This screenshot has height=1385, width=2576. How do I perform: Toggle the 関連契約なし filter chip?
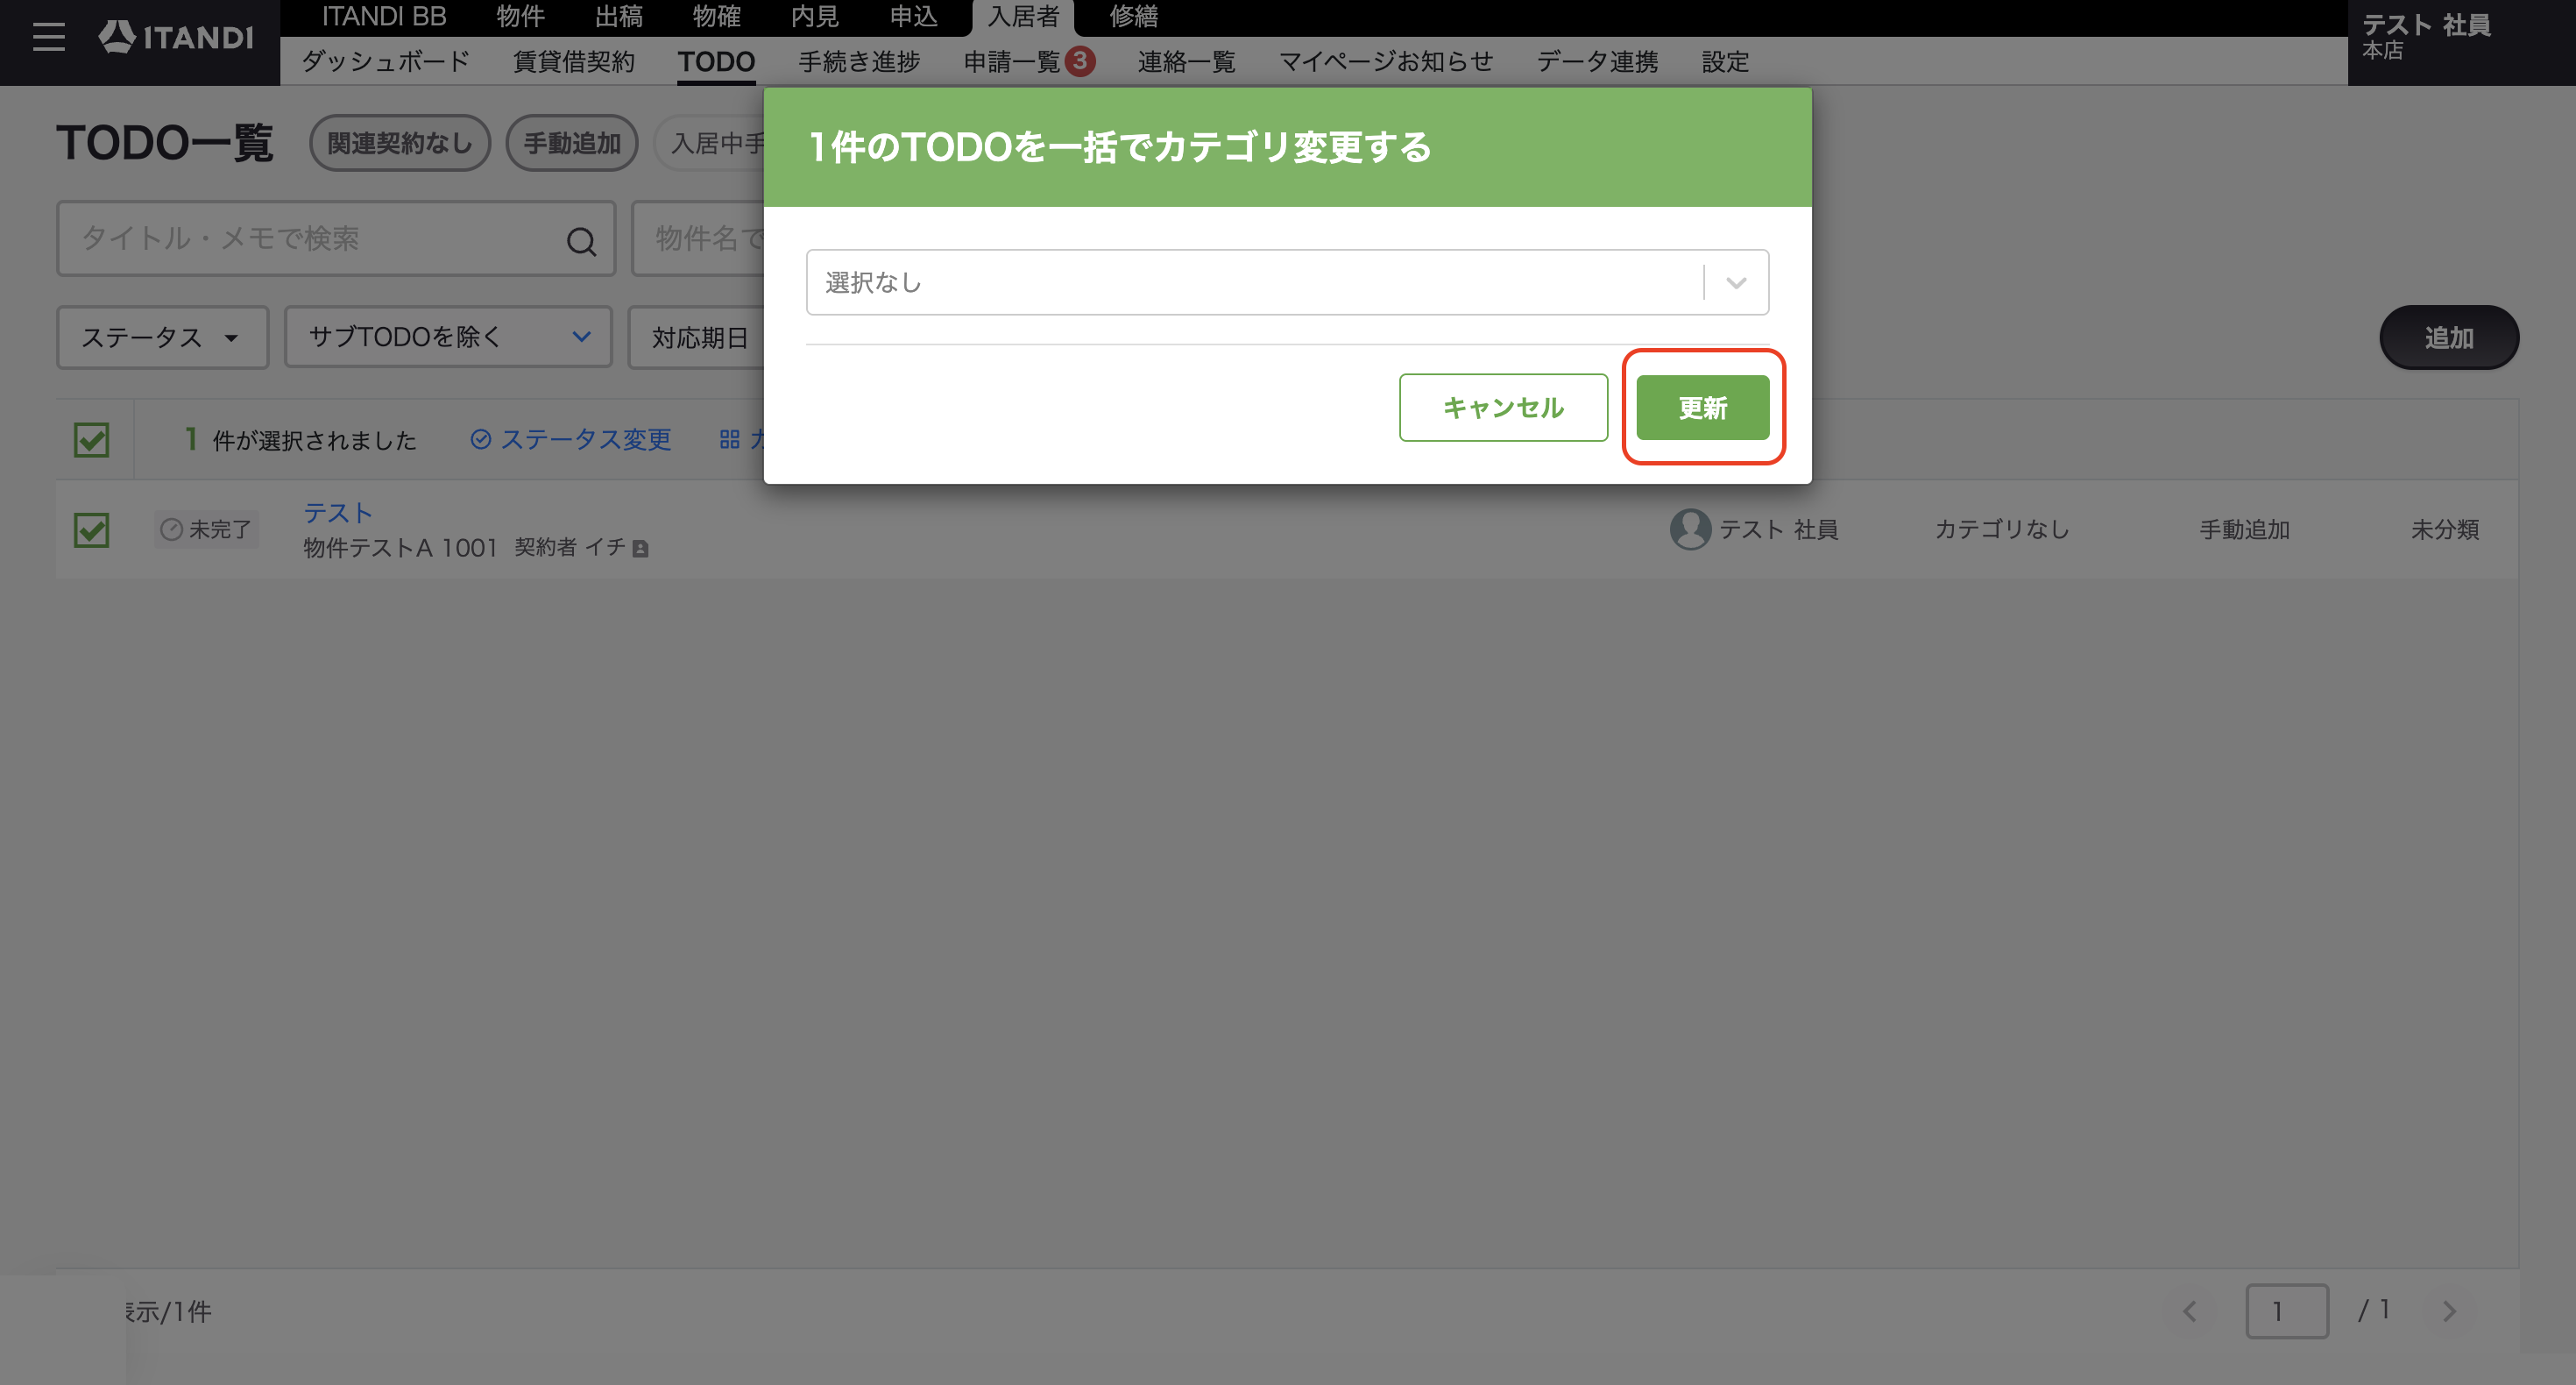(400, 143)
